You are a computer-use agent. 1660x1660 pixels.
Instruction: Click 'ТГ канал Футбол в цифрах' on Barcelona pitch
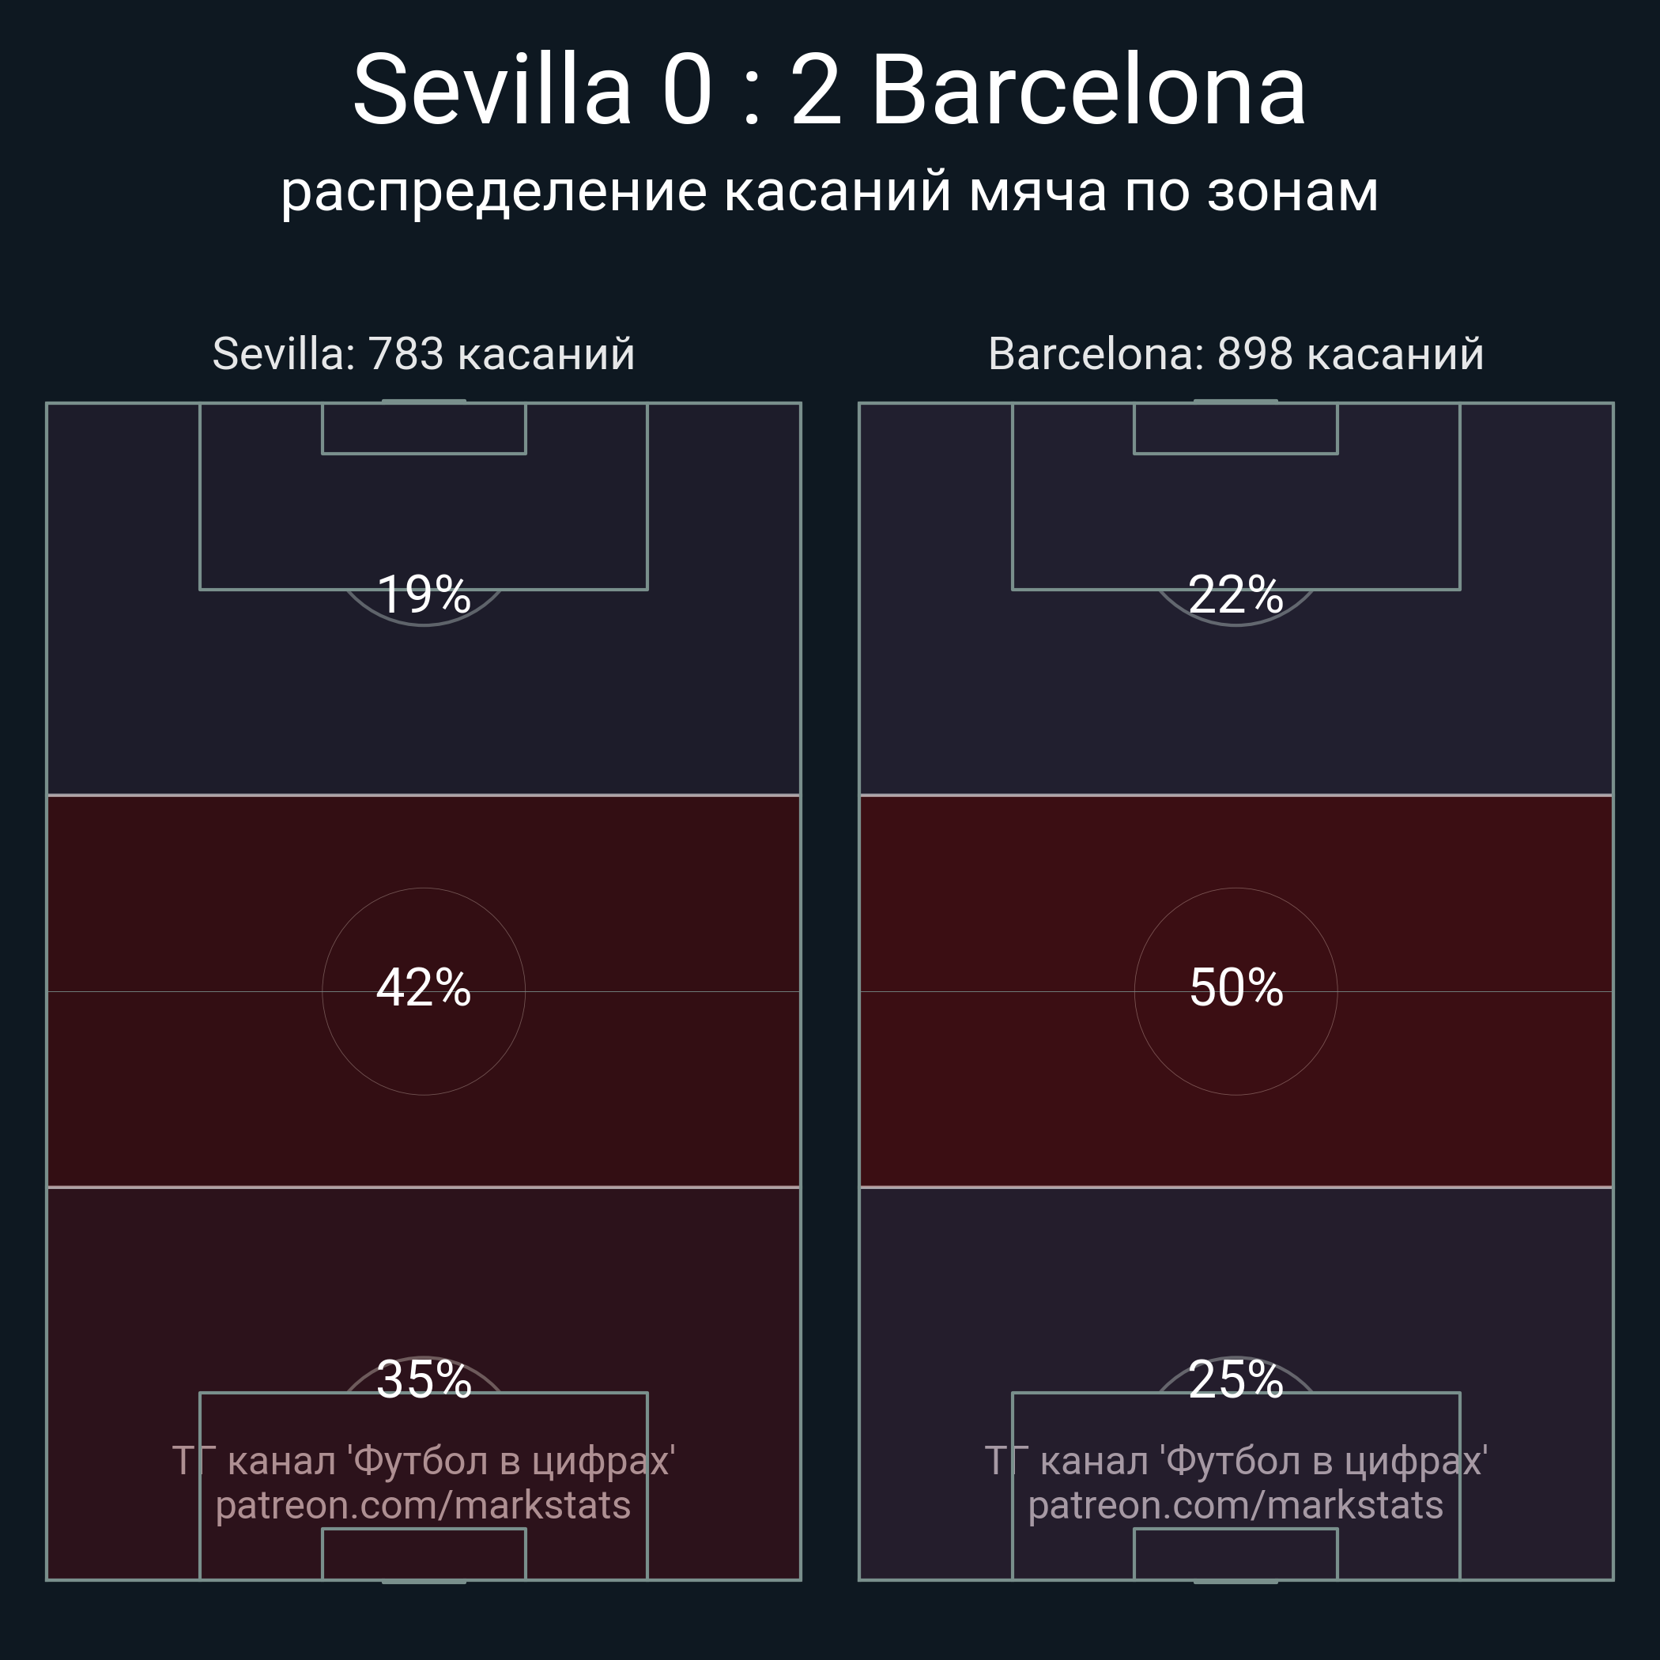tap(1236, 1461)
